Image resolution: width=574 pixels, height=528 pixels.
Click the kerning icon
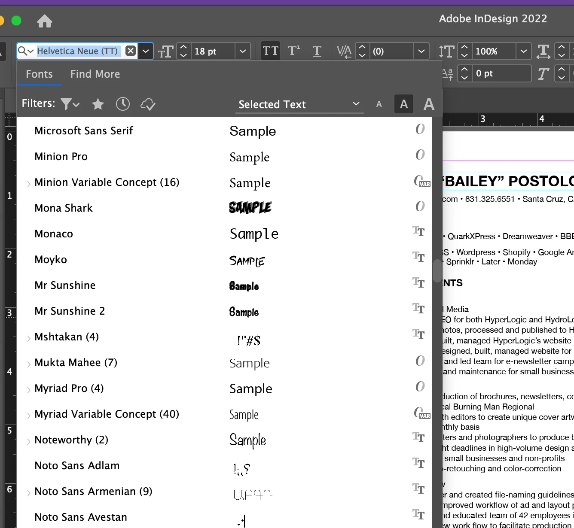tap(345, 52)
